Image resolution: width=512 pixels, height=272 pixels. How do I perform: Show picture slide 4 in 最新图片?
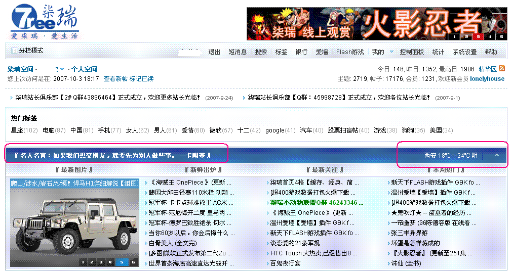(110, 262)
